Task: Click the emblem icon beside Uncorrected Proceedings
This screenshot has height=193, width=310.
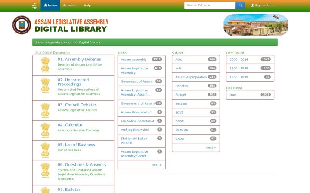Action: (45, 85)
